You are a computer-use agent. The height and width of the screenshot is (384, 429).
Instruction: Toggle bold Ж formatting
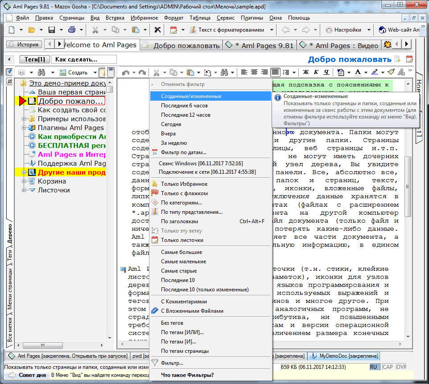pyautogui.click(x=306, y=72)
